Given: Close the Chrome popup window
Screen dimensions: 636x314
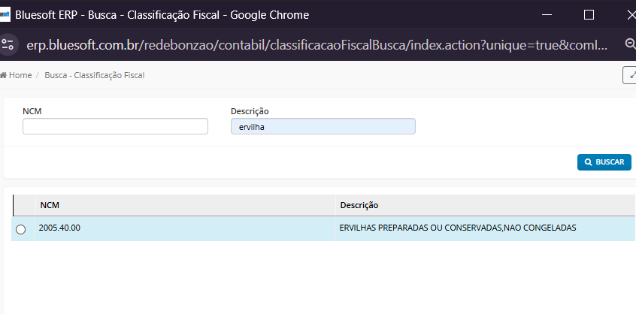Looking at the screenshot, I should coord(628,15).
